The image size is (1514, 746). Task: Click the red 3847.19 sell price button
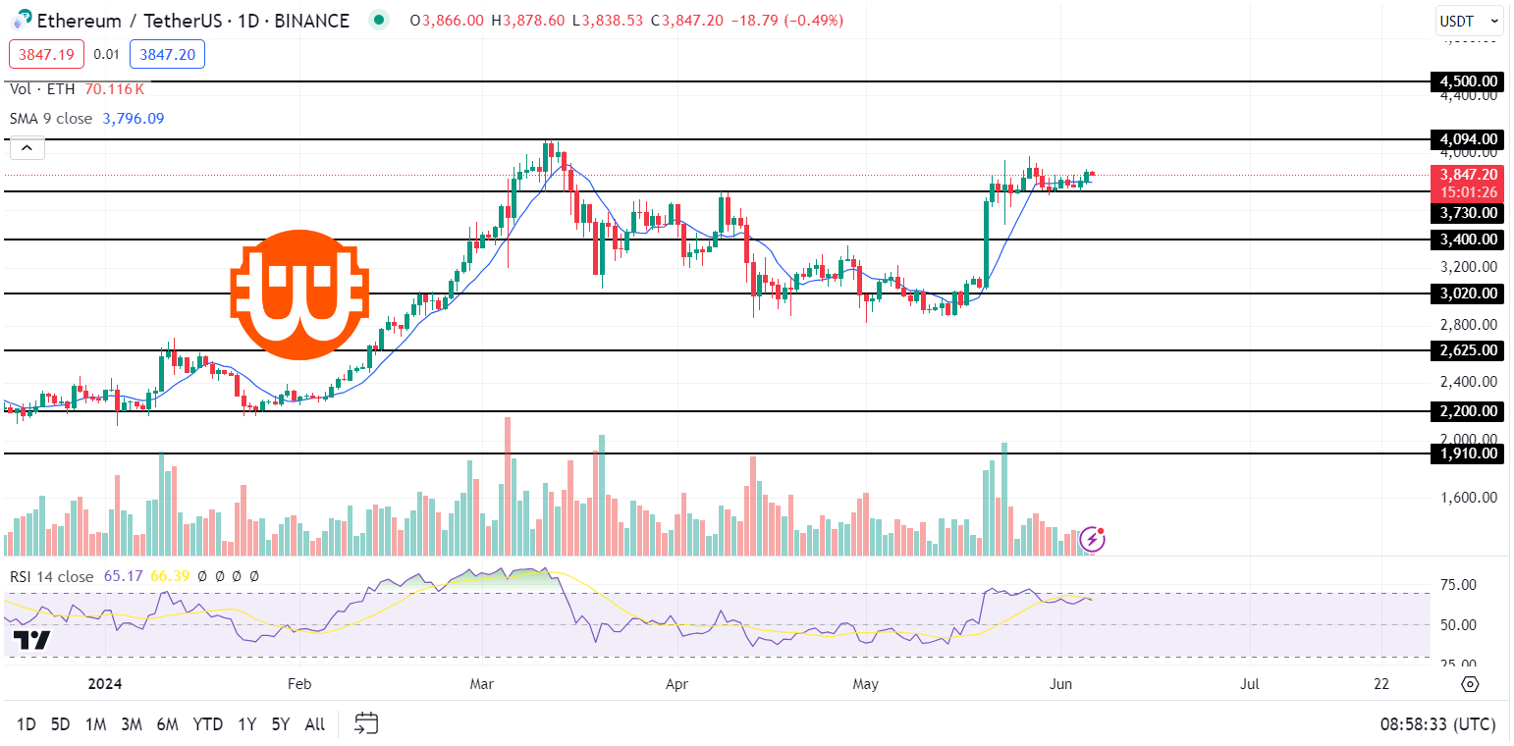pyautogui.click(x=46, y=54)
